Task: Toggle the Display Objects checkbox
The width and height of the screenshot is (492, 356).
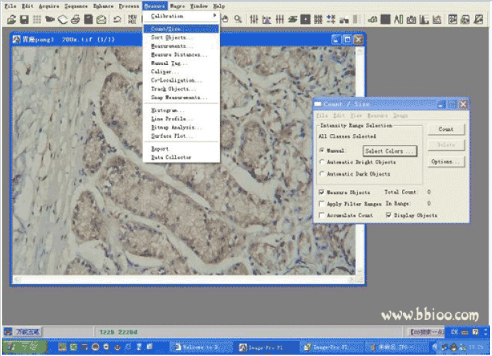Action: click(388, 215)
